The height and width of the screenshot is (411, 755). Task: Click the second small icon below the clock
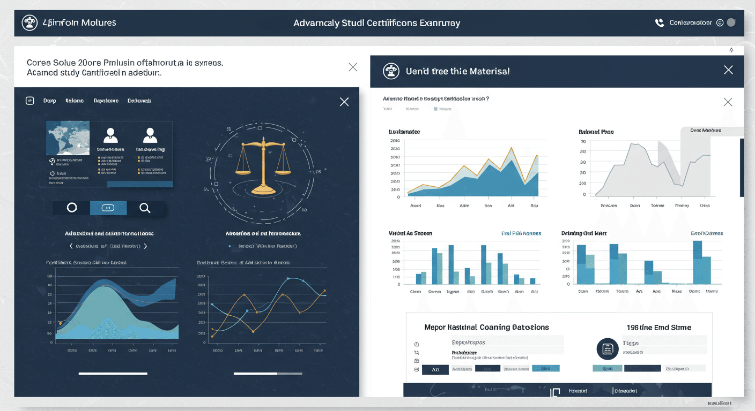coord(417,353)
